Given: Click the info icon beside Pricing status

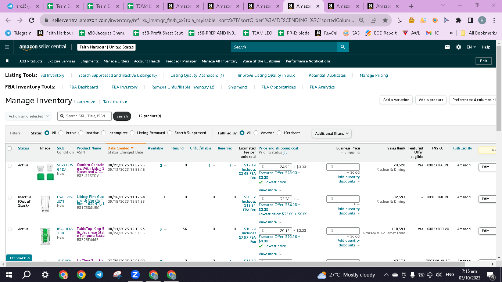Looking at the screenshot, I should (285, 153).
